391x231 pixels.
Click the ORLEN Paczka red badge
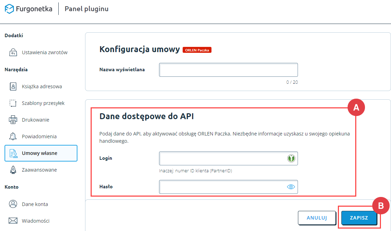197,50
